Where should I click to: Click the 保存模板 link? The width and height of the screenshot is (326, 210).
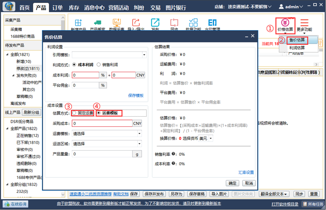136,95
